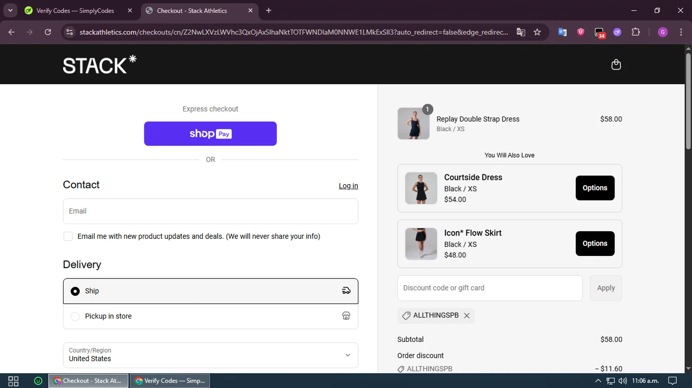692x388 pixels.
Task: Click the You Will Also Love heading
Action: point(509,155)
